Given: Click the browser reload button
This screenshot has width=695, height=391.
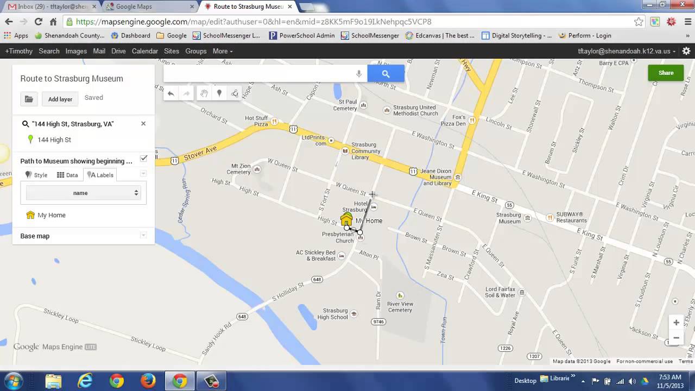Looking at the screenshot, I should click(x=38, y=22).
